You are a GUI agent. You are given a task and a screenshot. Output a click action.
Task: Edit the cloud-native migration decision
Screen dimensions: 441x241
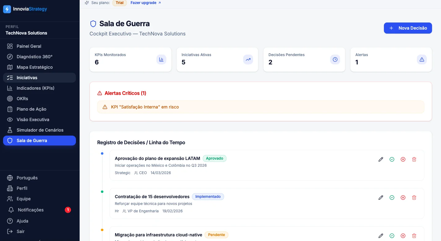(x=381, y=236)
